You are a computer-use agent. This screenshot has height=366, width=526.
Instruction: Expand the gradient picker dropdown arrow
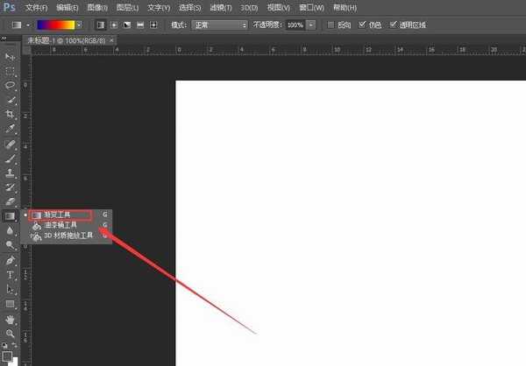pyautogui.click(x=79, y=25)
